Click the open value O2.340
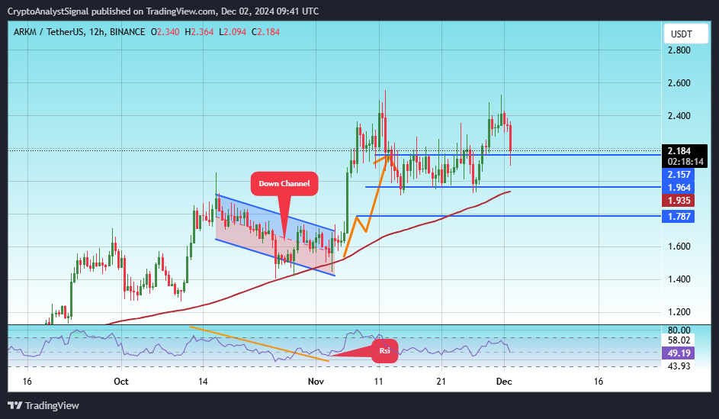 tap(165, 32)
